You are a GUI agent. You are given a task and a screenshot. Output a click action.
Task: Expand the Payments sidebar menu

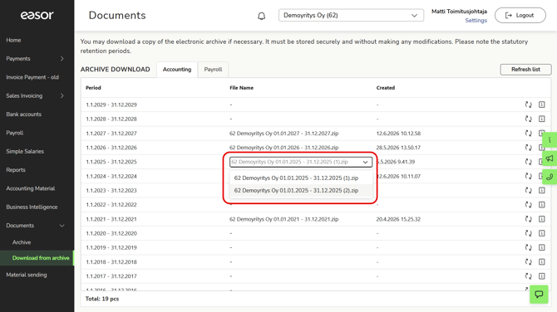pyautogui.click(x=62, y=58)
